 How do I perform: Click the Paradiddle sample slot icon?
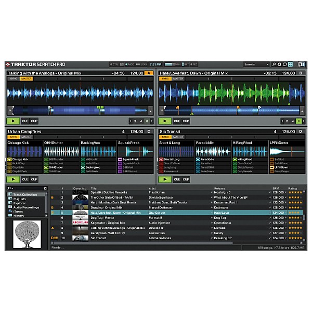pyautogui.click(x=198, y=160)
